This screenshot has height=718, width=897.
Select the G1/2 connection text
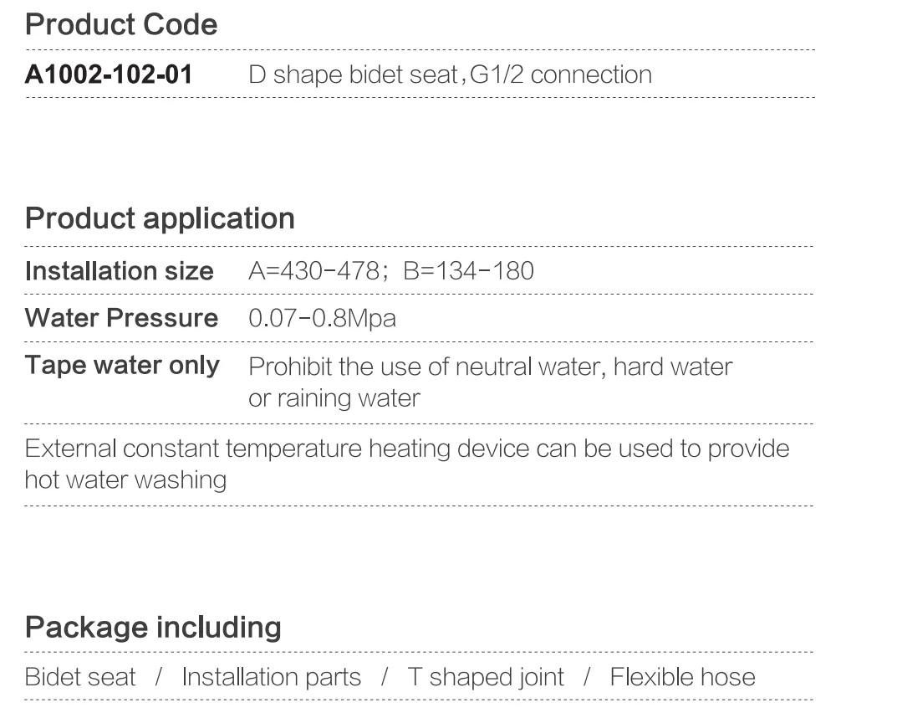coord(561,74)
